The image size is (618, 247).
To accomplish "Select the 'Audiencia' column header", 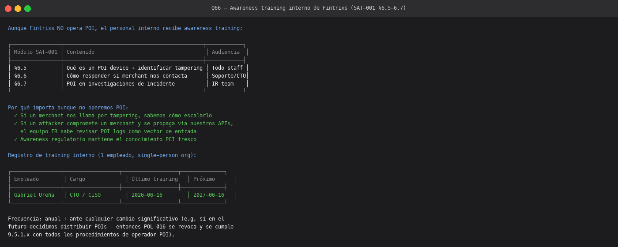I will pos(226,52).
